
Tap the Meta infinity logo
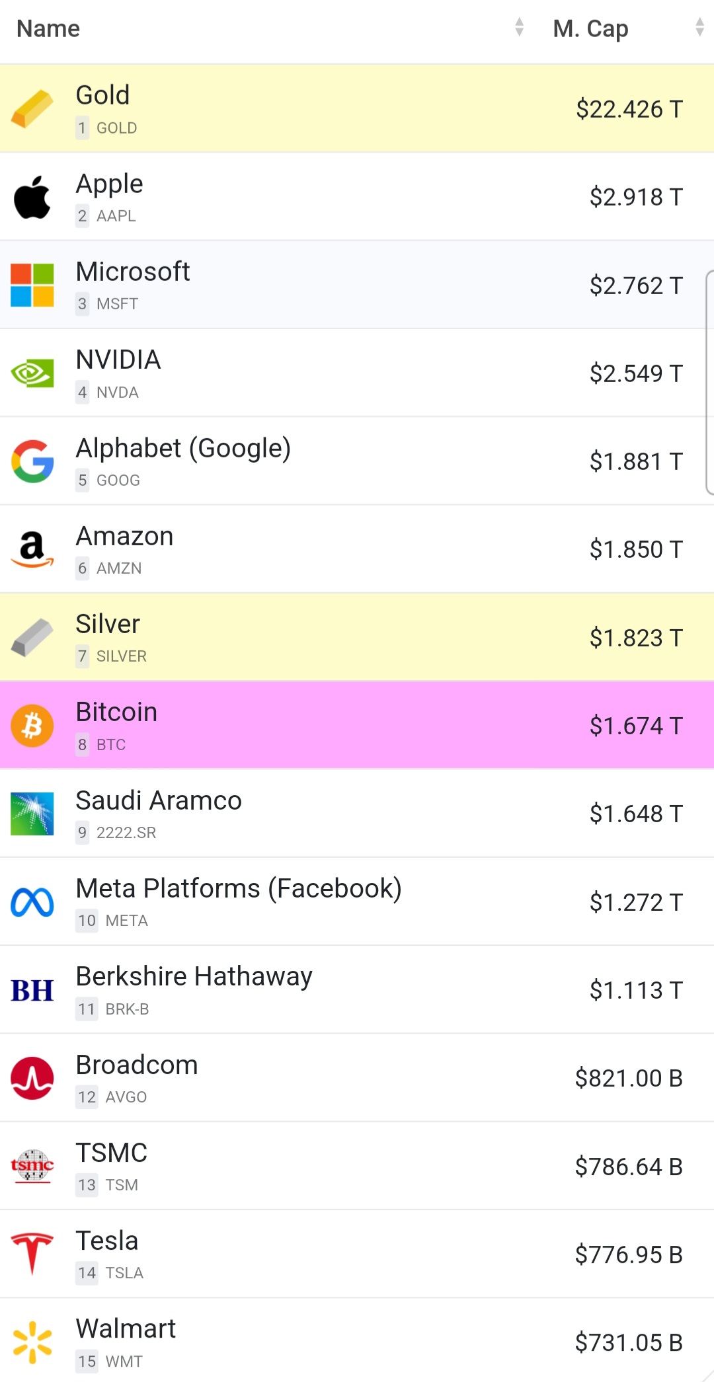coord(32,902)
